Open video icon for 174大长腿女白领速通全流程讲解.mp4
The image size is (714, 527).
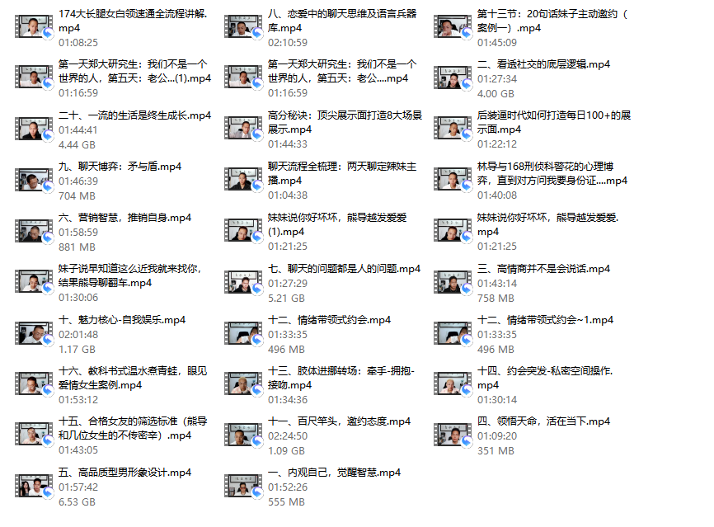click(34, 27)
